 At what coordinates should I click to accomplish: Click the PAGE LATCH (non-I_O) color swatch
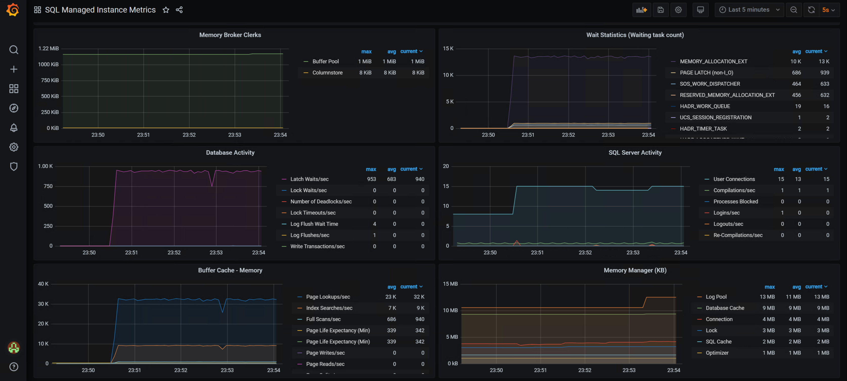tap(673, 73)
